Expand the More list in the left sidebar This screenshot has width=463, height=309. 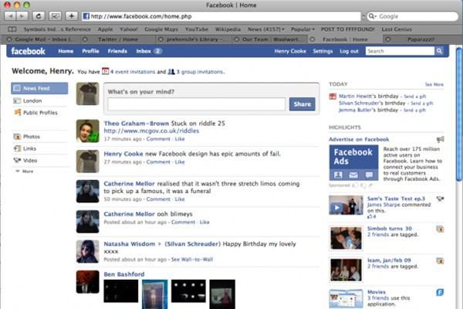tap(25, 171)
